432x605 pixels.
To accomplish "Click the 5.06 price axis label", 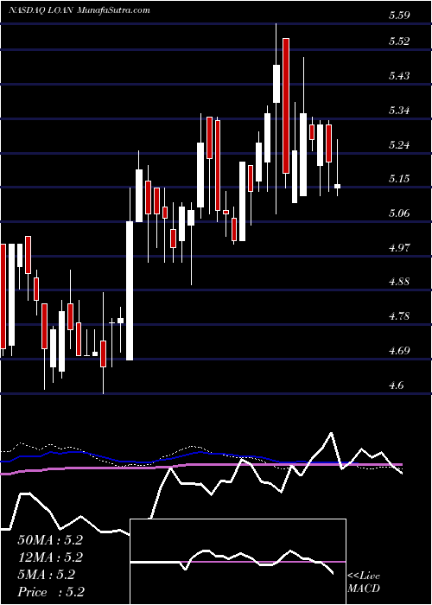I will 399,213.
